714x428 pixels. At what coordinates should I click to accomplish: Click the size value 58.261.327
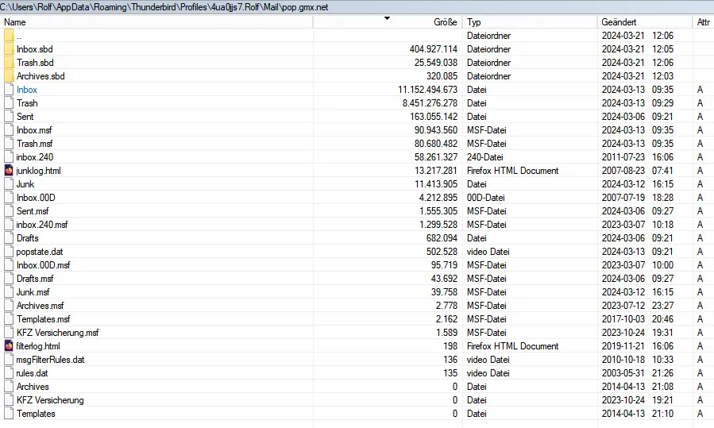[435, 157]
